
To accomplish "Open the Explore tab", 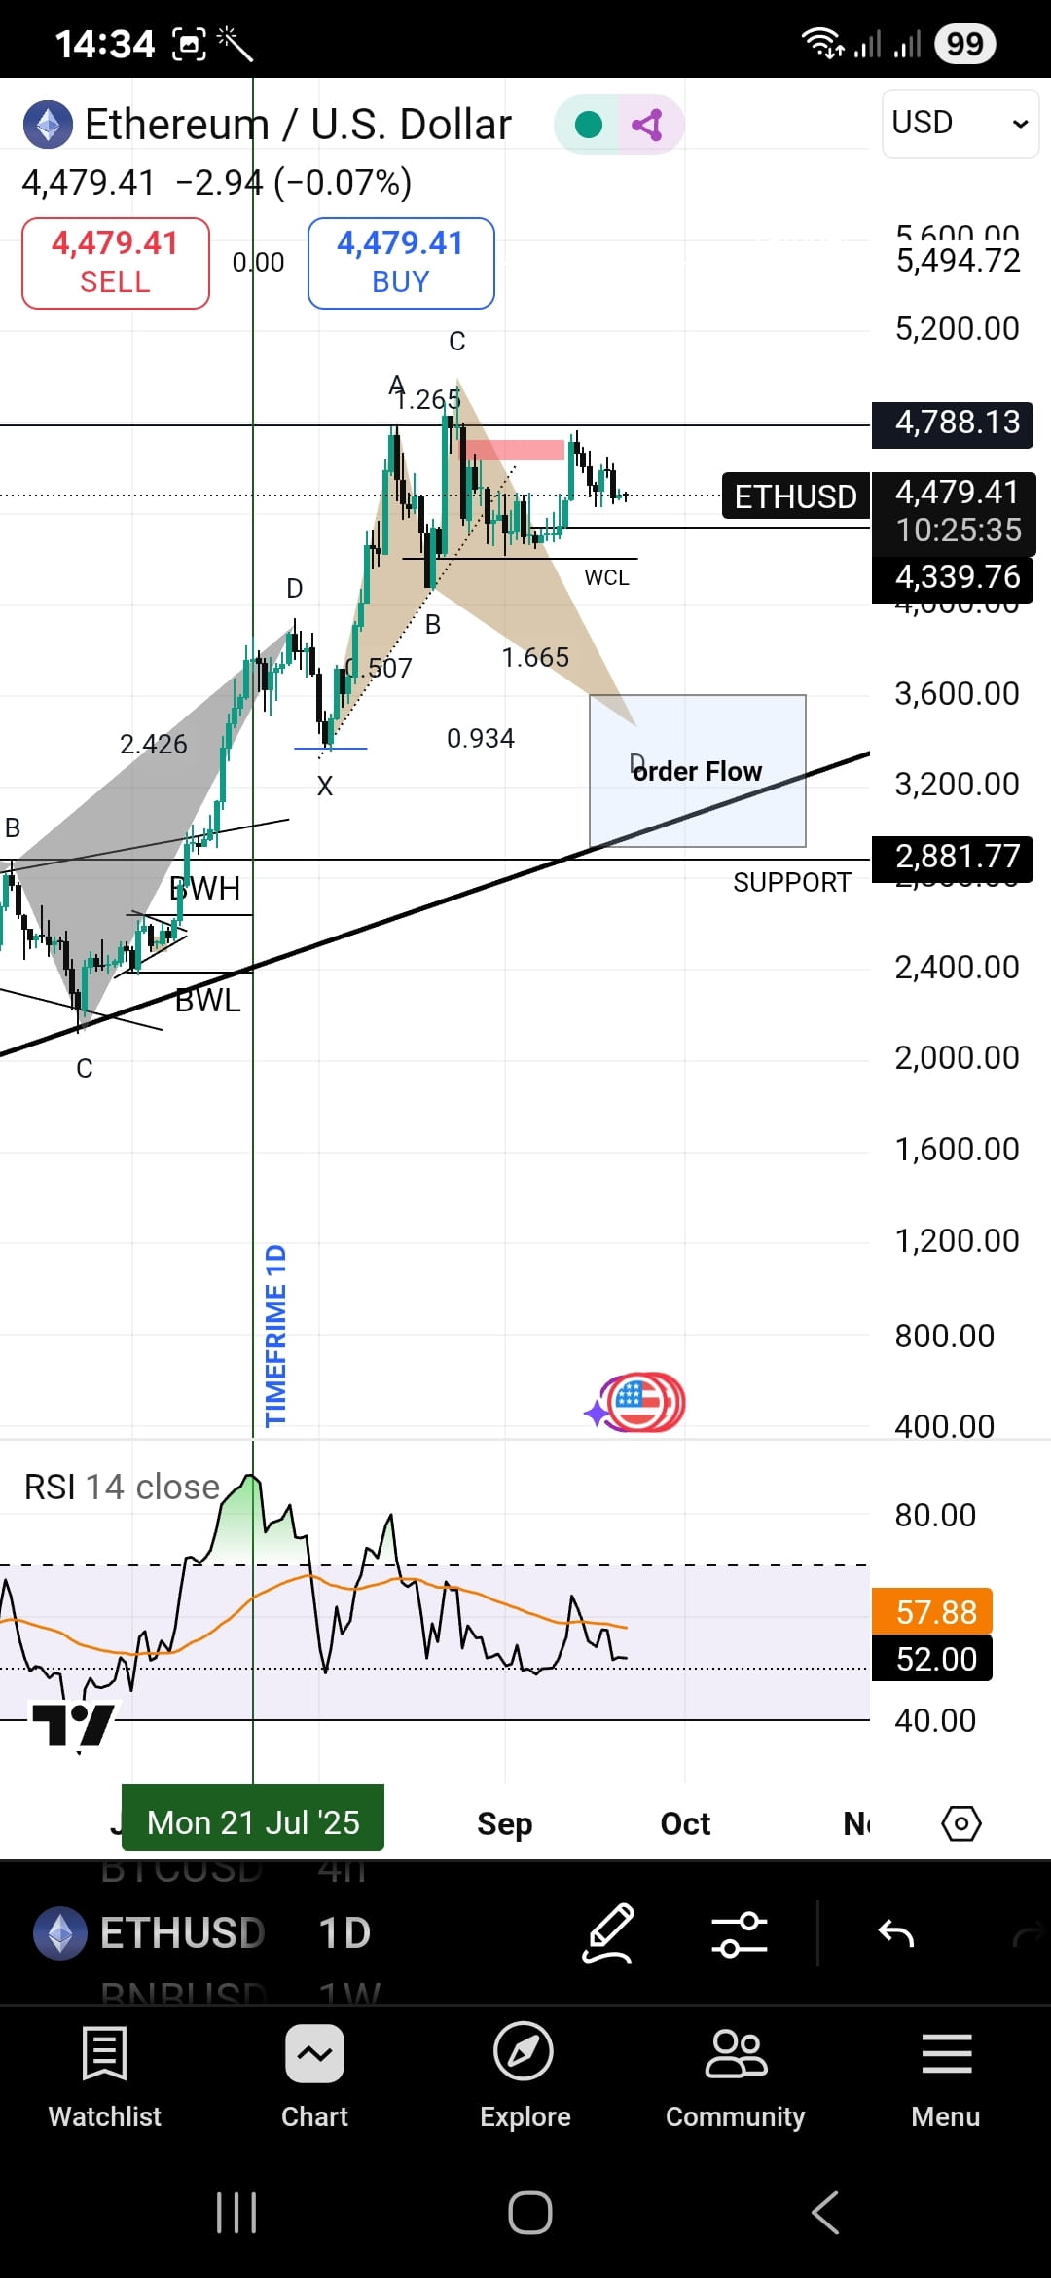I will pyautogui.click(x=525, y=2076).
